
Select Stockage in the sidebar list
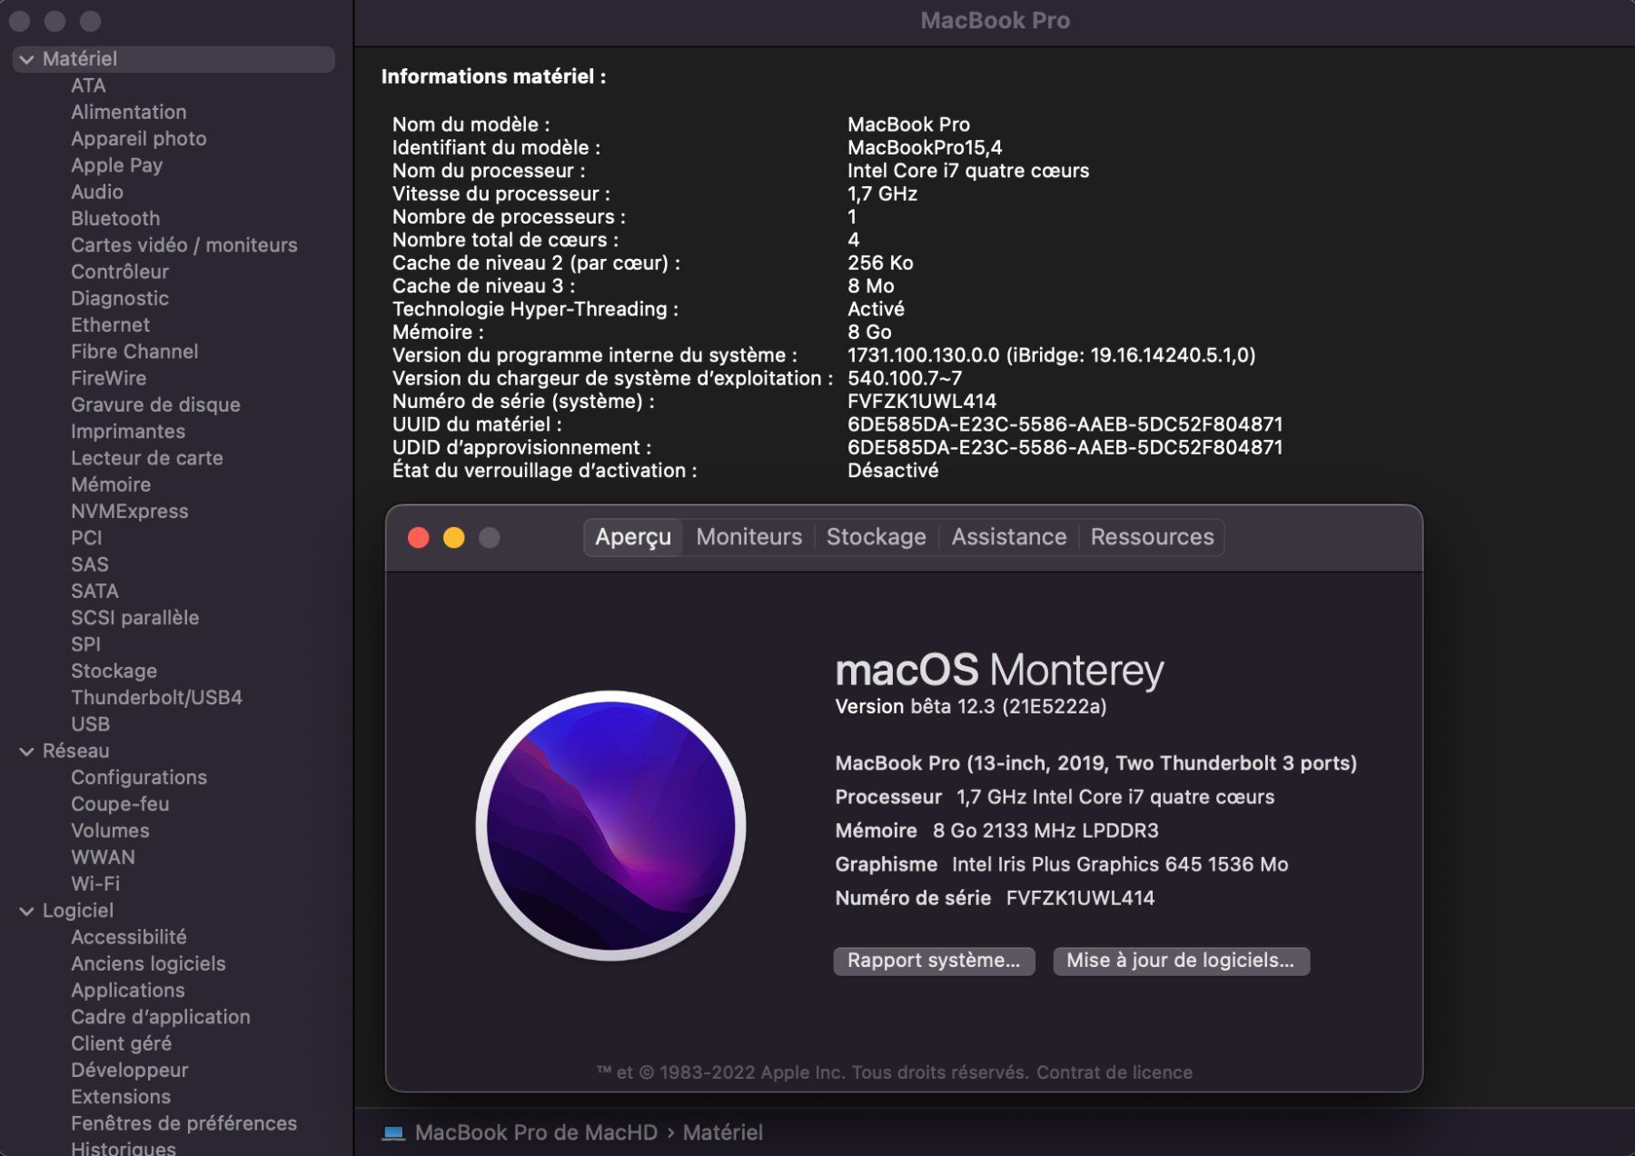[114, 671]
